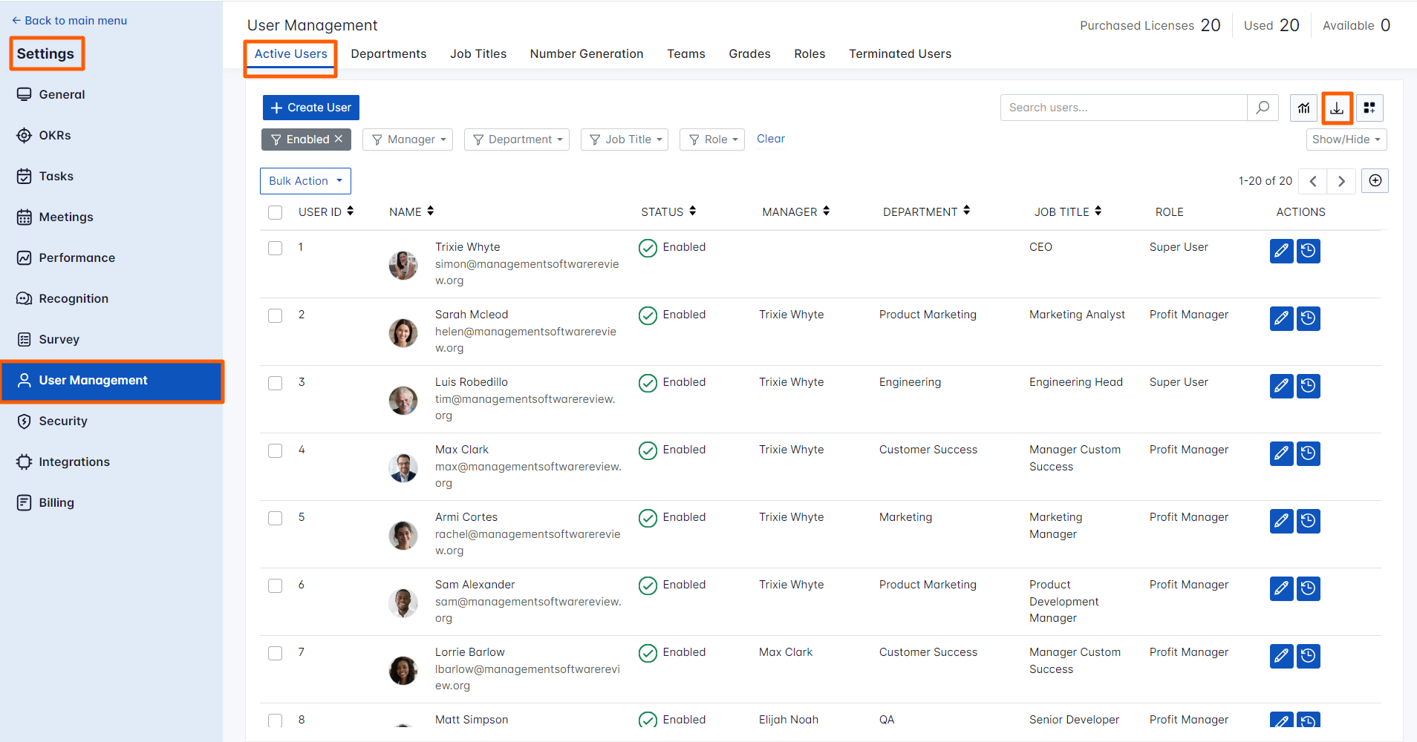1417x742 pixels.
Task: Click the export/download icon next to chart icon
Action: coord(1337,108)
